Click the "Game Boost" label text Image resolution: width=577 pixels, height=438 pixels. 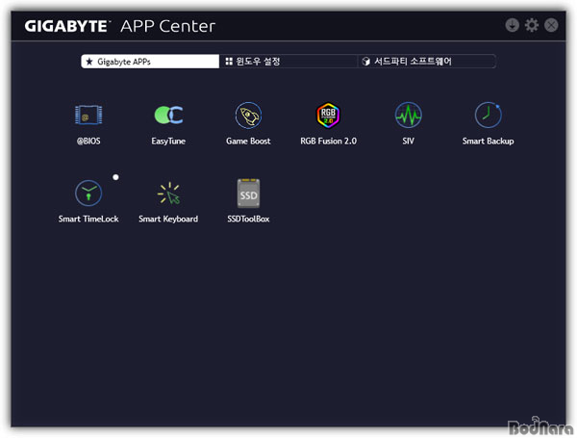(x=248, y=142)
